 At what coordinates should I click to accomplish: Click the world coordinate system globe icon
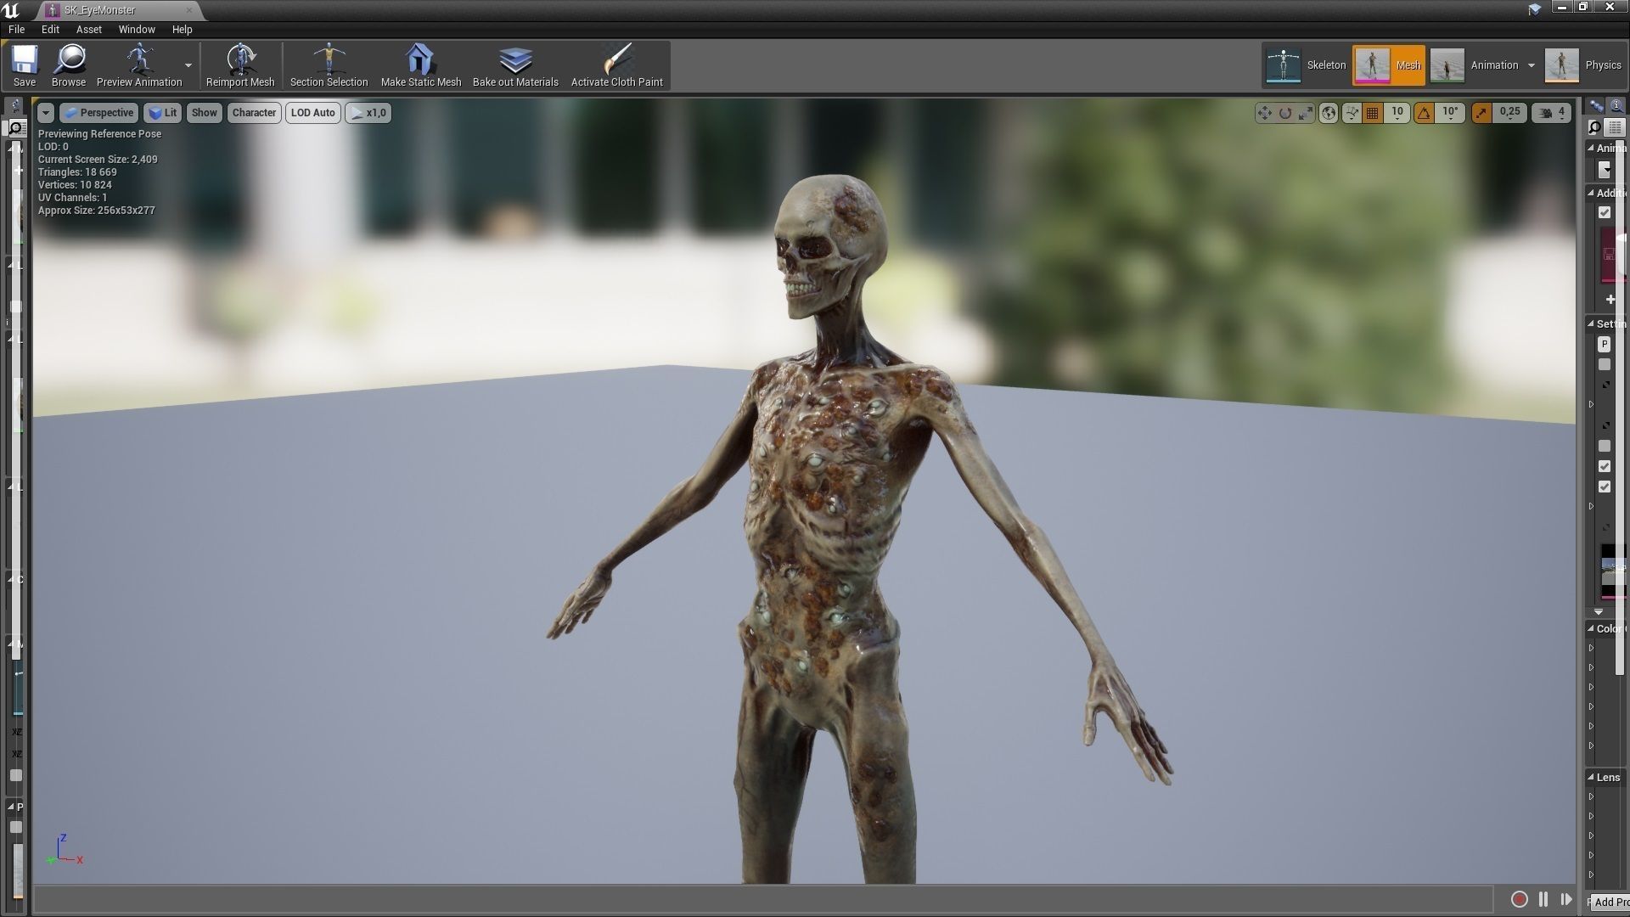1329,113
